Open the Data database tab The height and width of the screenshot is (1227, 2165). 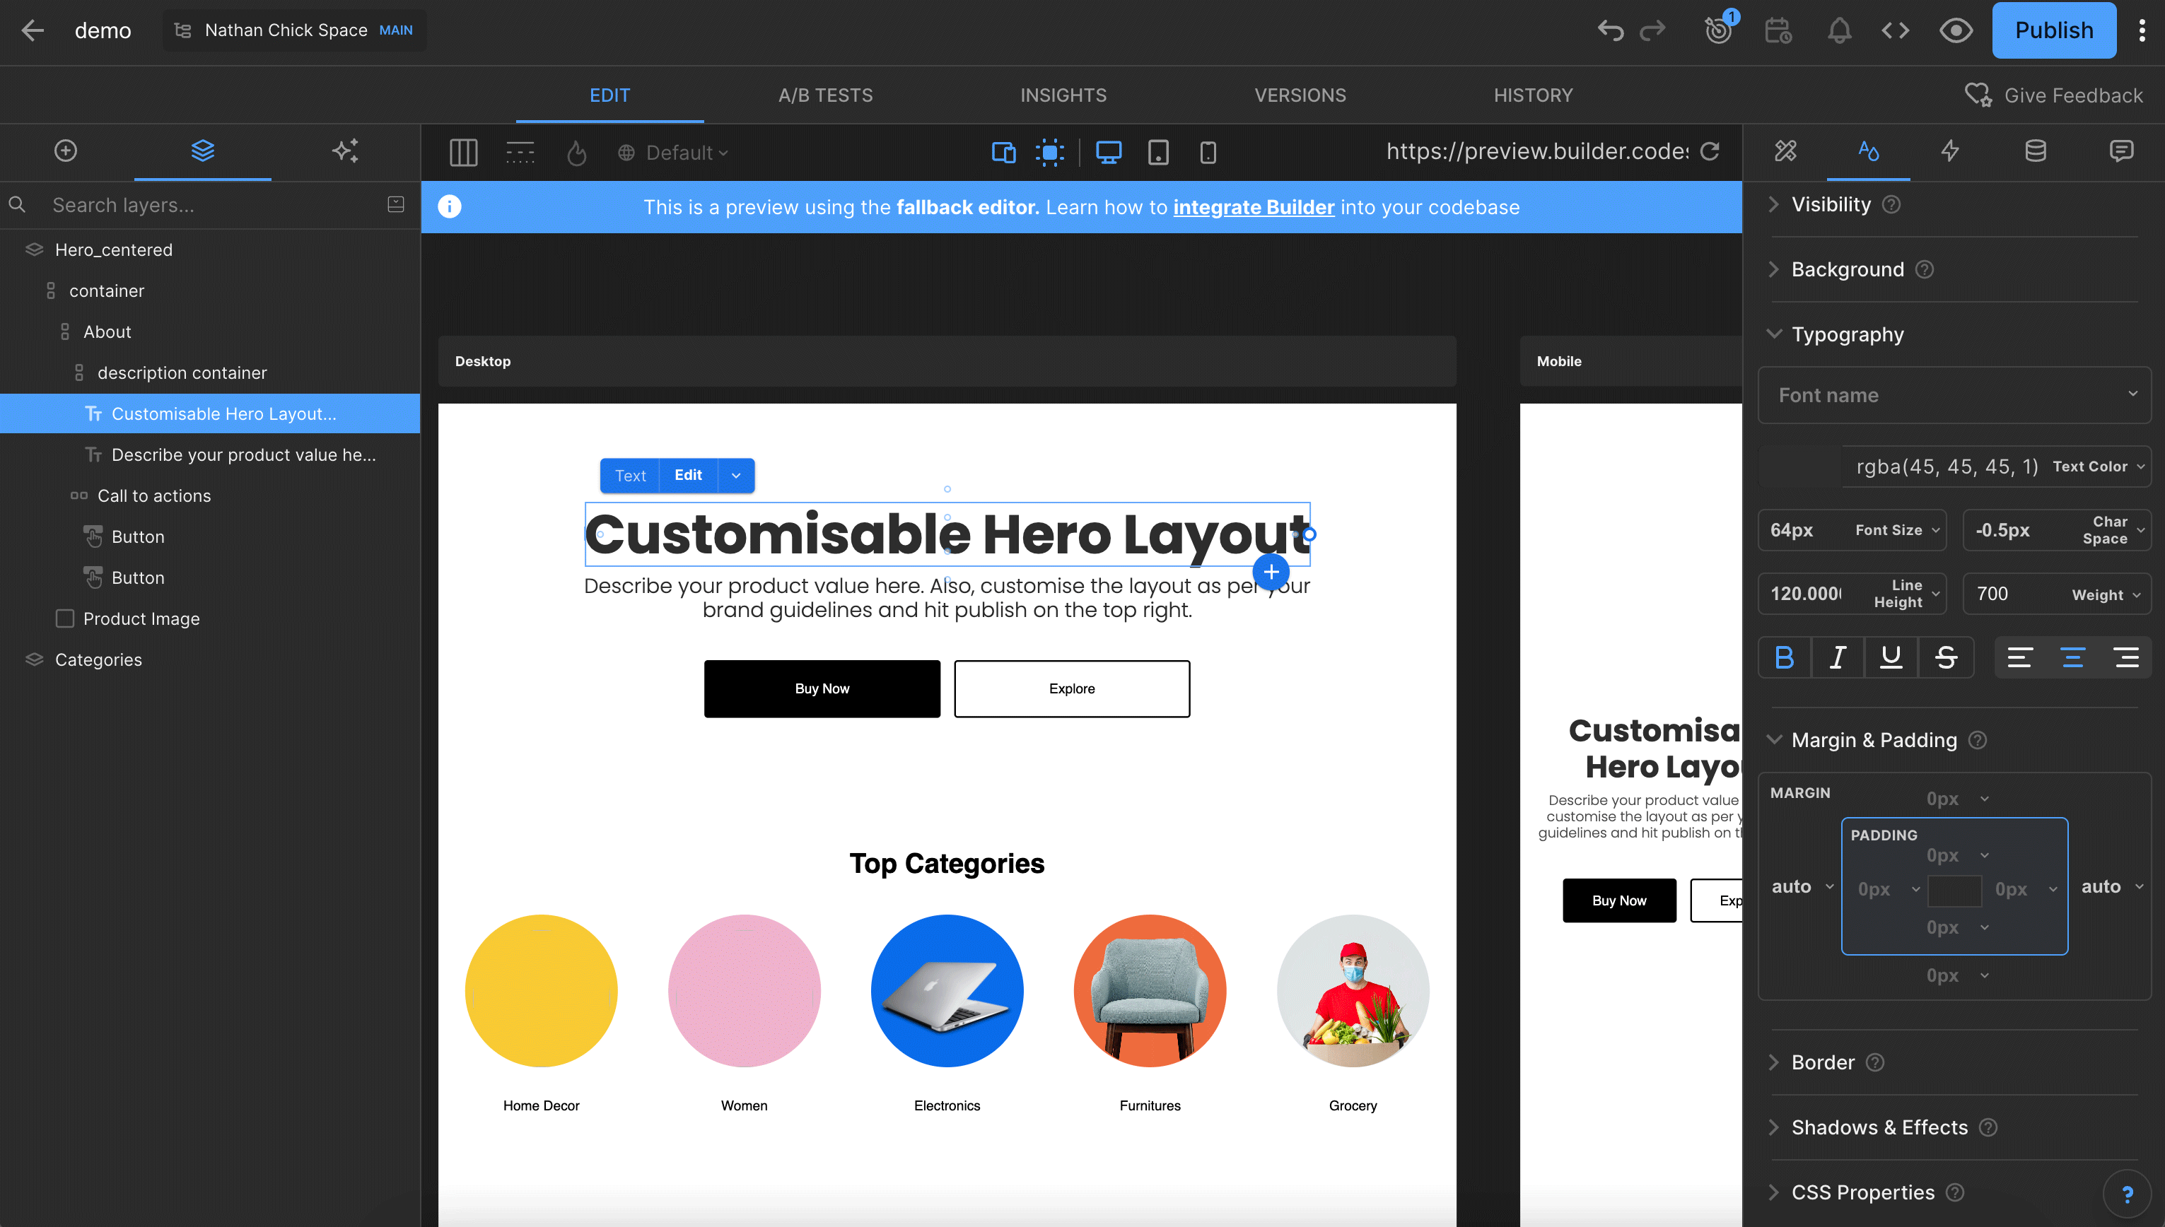pos(2035,151)
